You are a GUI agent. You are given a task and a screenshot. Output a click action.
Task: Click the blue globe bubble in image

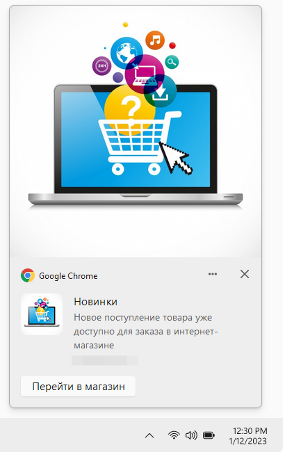(x=127, y=54)
